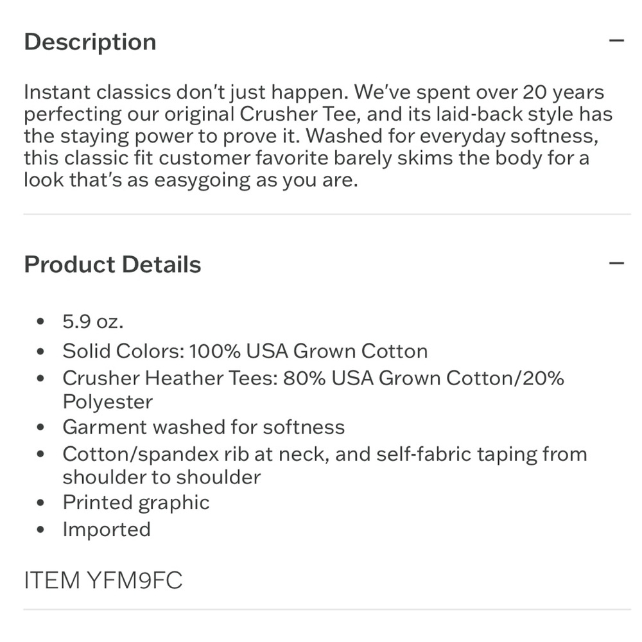Select the Printed graphic bullet
This screenshot has width=642, height=642.
point(136,503)
